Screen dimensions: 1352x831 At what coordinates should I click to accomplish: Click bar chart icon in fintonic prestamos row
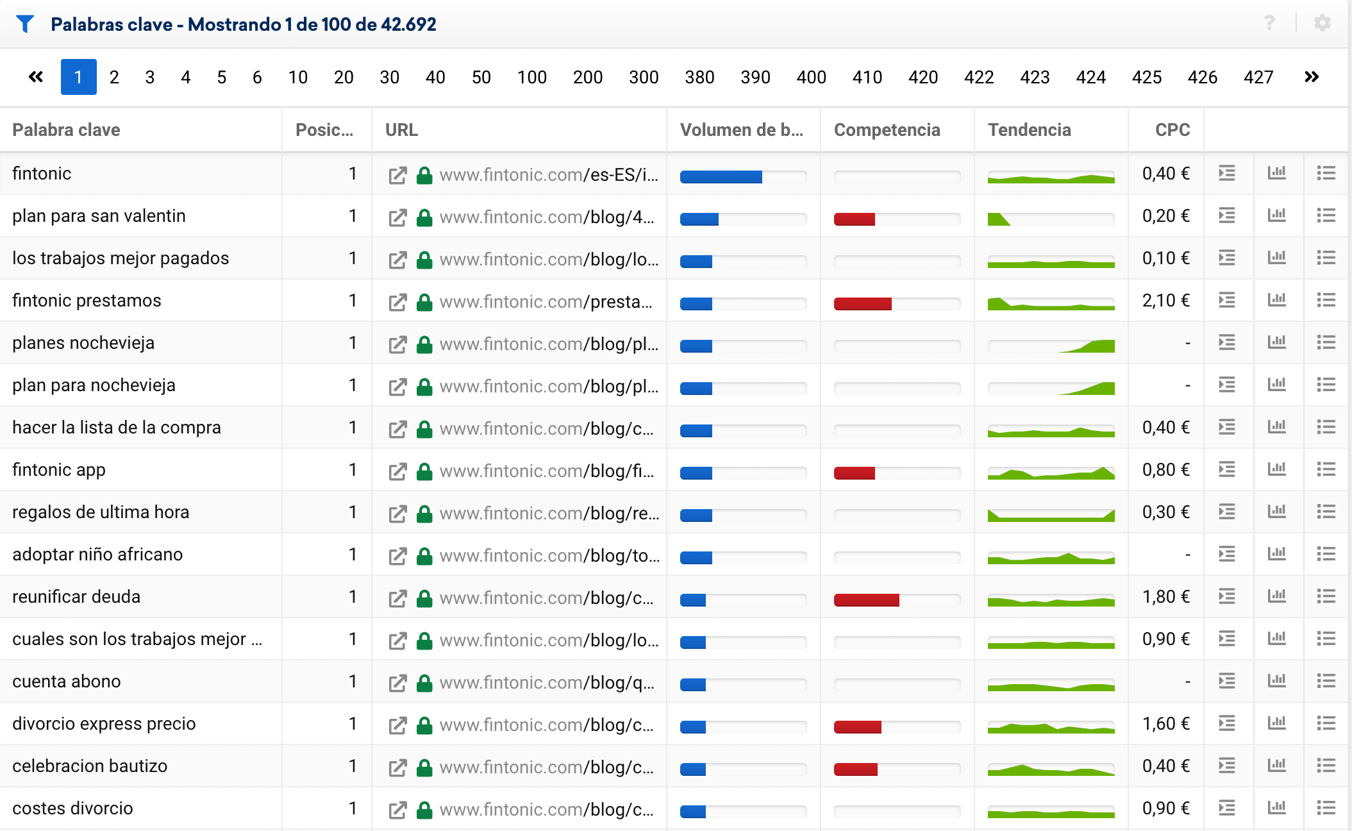click(x=1276, y=300)
